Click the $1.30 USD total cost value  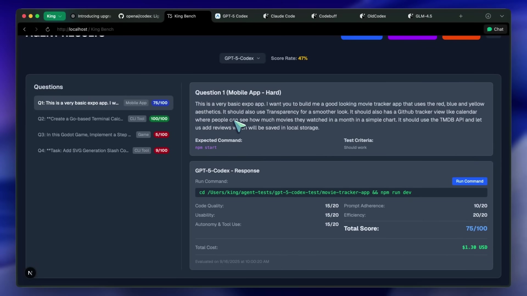pyautogui.click(x=475, y=247)
